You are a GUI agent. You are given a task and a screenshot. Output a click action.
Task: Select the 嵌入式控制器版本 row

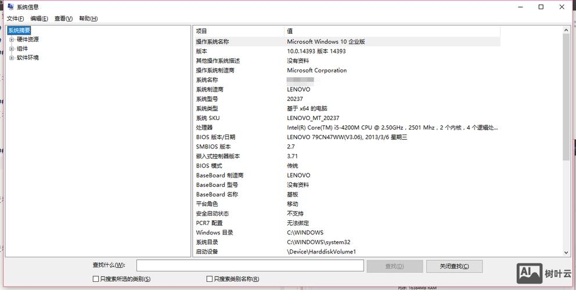(x=347, y=156)
